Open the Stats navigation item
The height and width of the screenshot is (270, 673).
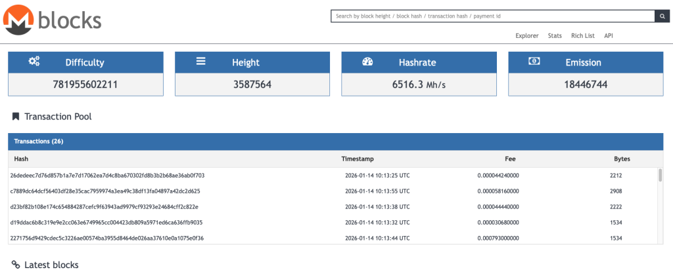(555, 35)
